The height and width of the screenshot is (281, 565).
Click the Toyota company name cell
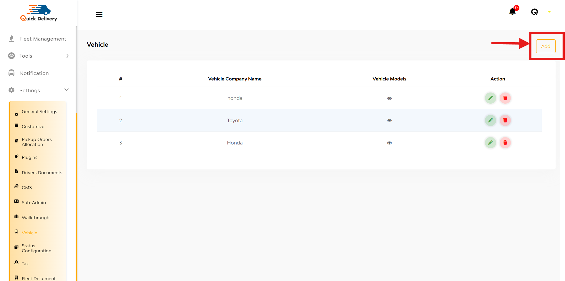pos(235,120)
